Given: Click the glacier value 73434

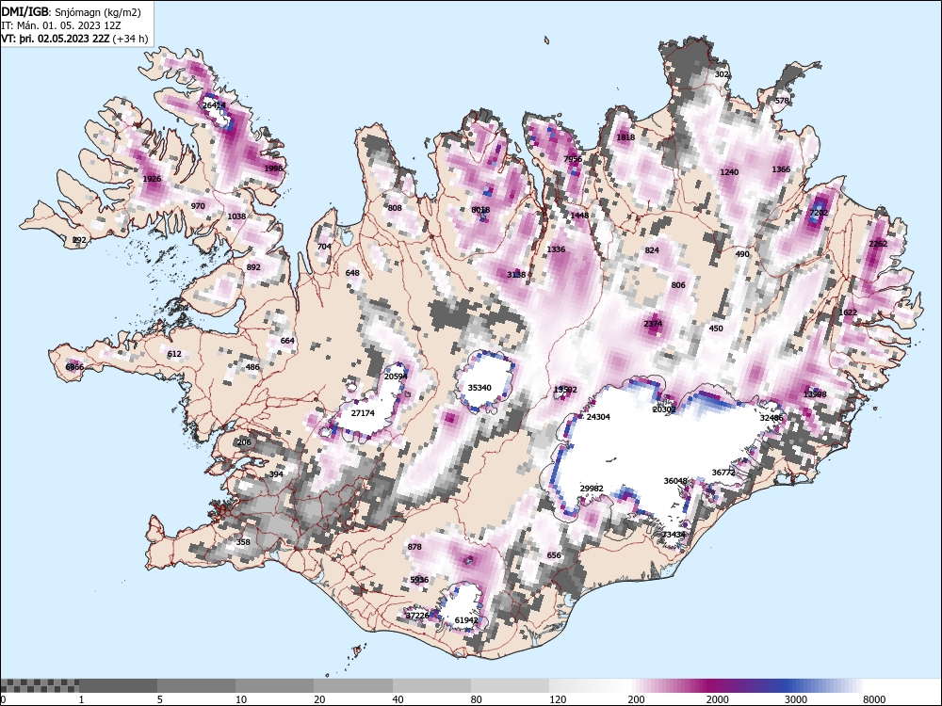Looking at the screenshot, I should [x=674, y=535].
